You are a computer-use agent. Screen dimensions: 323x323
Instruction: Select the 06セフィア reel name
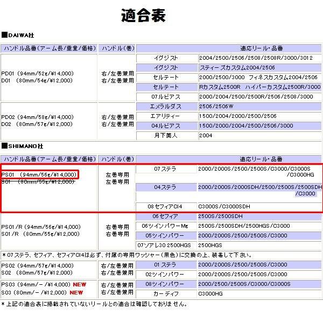(165, 216)
